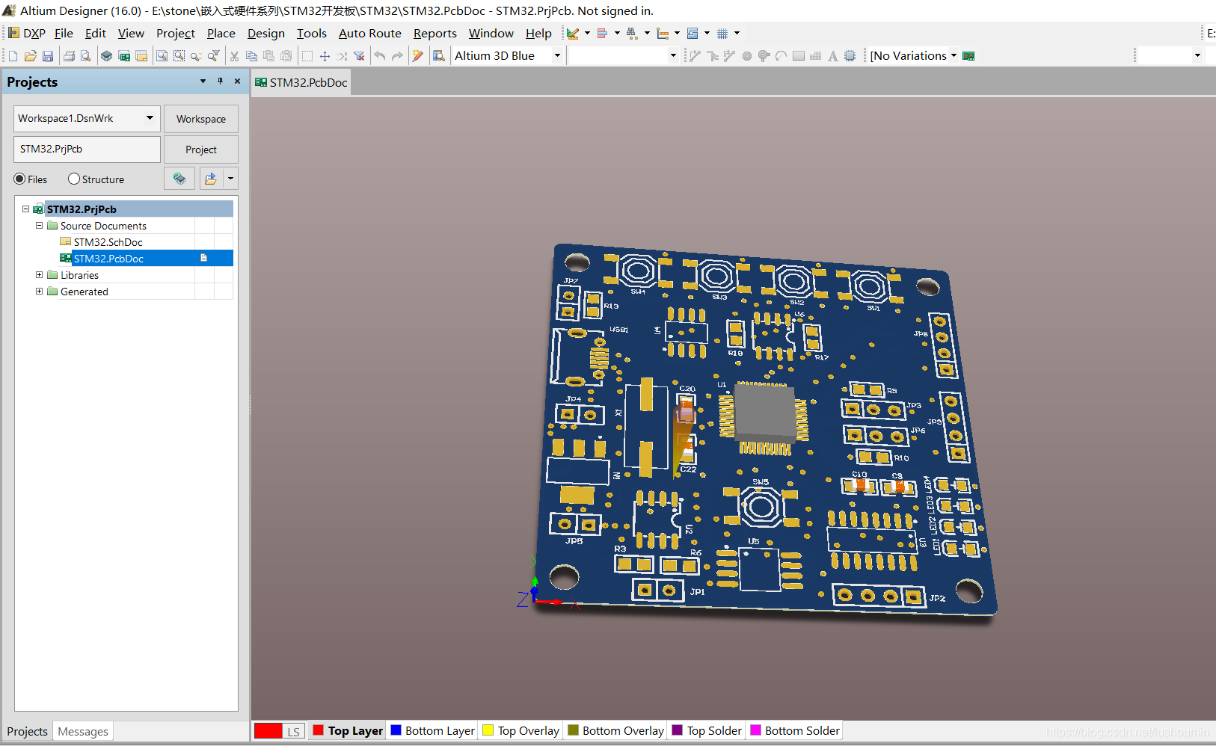Collapse the Source Documents folder
Viewport: 1216px width, 746px height.
coord(40,226)
